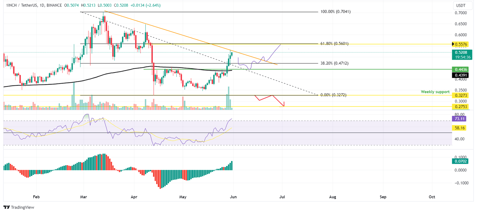
Task: Click the -0.1000 oscillator axis tick
Action: (x=462, y=183)
